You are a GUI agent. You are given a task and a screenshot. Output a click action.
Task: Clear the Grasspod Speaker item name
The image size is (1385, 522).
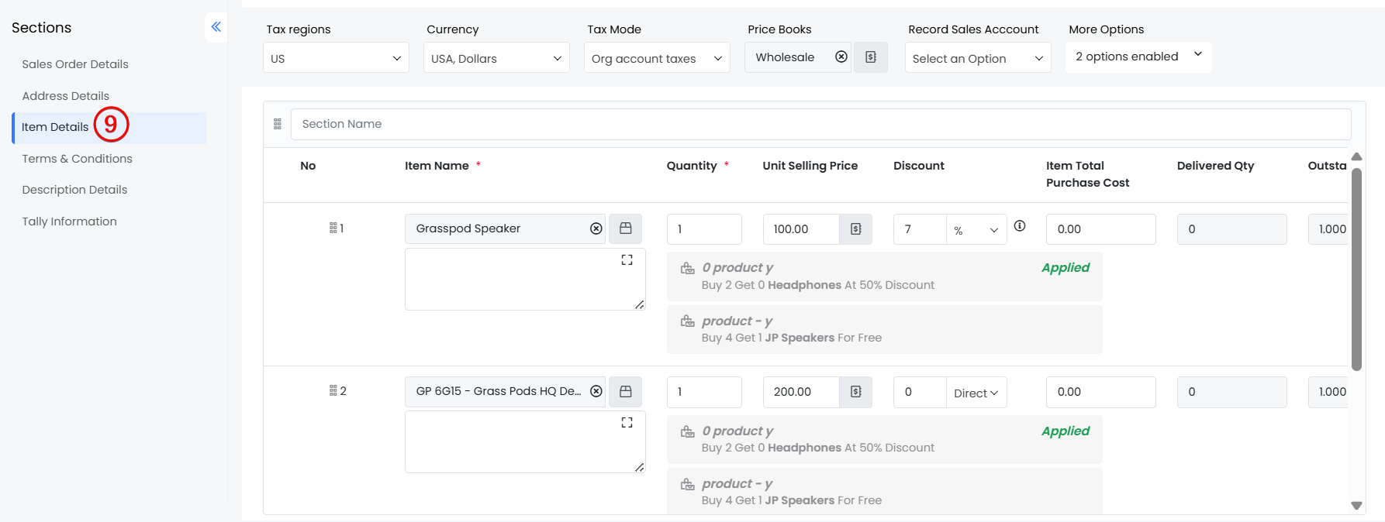point(596,228)
